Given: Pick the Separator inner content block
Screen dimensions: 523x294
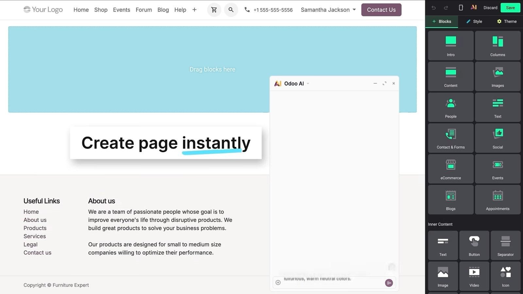Looking at the screenshot, I should pos(506,245).
